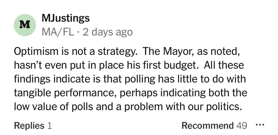Open the MJustings commenter profile name
Viewport: 278px width, 135px height.
pos(66,19)
